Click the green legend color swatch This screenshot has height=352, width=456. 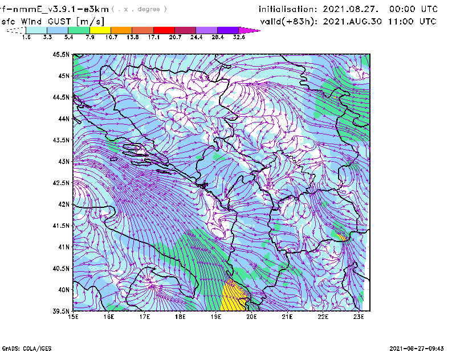pos(79,30)
